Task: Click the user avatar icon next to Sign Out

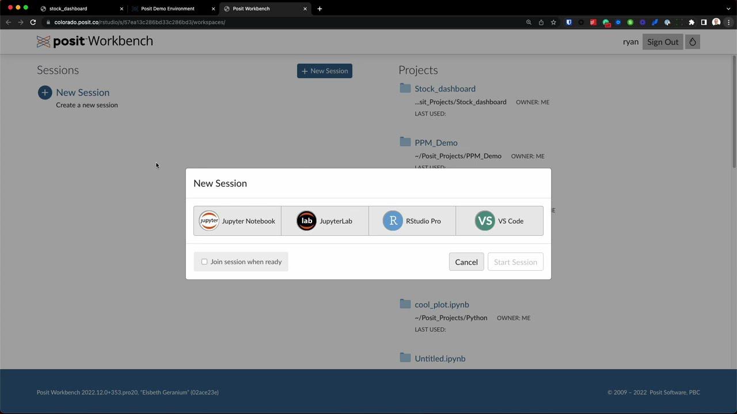Action: (693, 41)
